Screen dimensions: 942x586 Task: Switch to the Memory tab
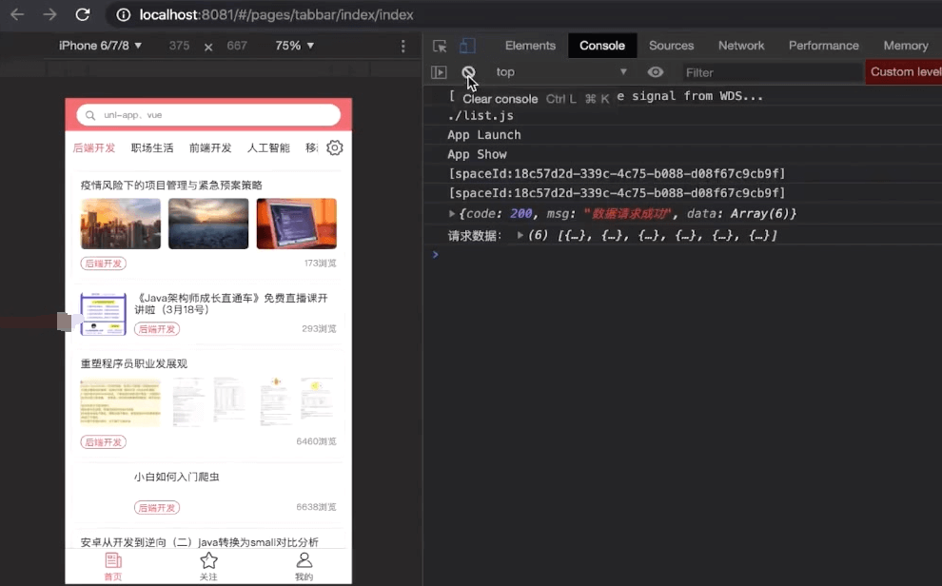point(905,46)
